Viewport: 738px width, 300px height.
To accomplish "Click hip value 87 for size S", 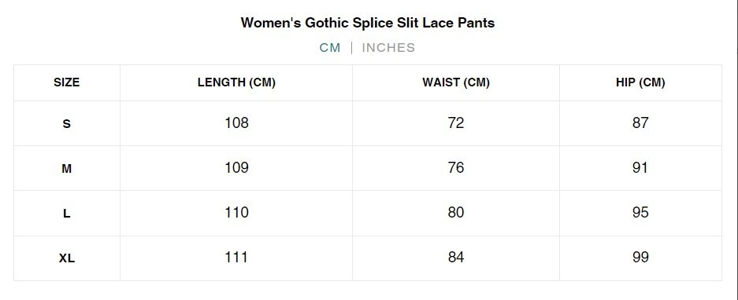I will point(640,123).
